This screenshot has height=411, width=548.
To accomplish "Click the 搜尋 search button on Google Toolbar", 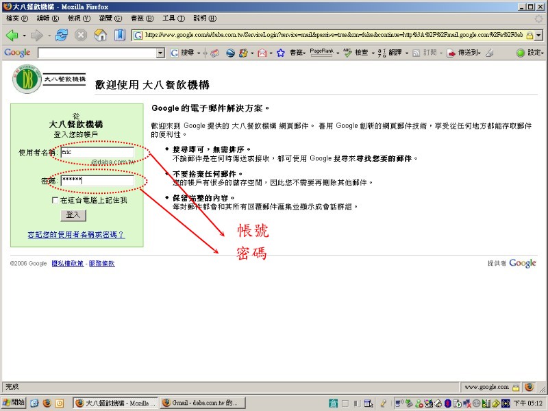I will 182,53.
